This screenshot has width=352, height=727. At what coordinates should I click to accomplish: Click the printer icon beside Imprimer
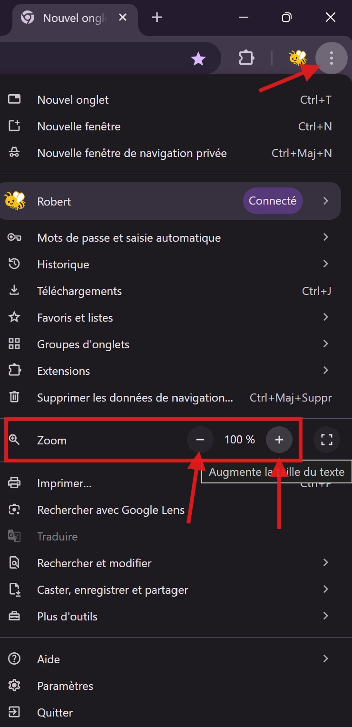[15, 483]
